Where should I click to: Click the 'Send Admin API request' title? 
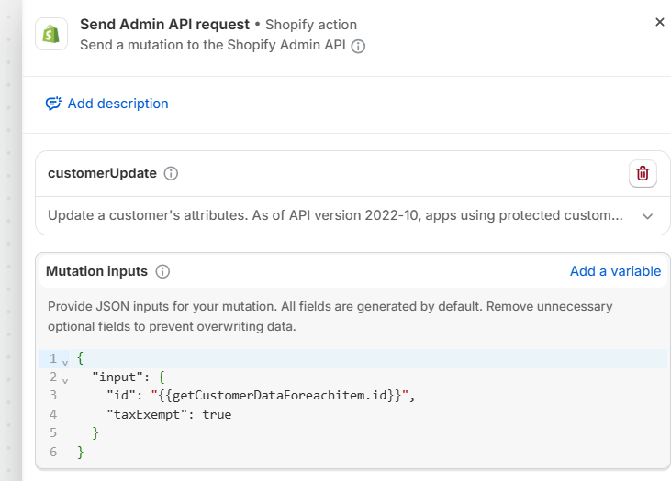(164, 25)
